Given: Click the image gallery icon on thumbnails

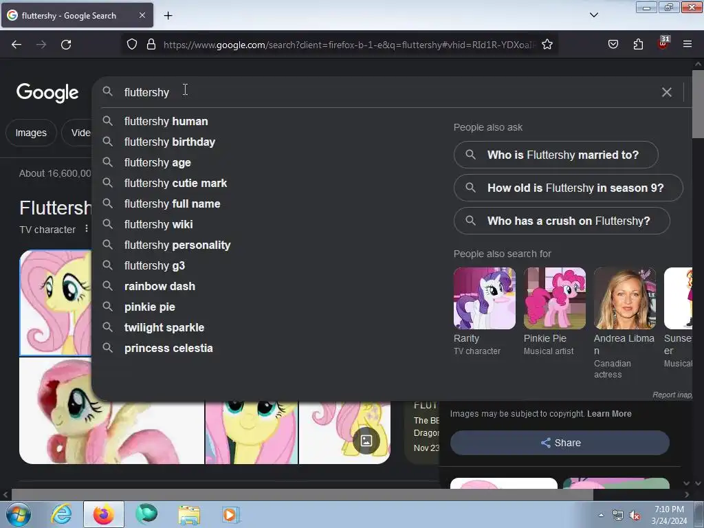Looking at the screenshot, I should click(366, 441).
